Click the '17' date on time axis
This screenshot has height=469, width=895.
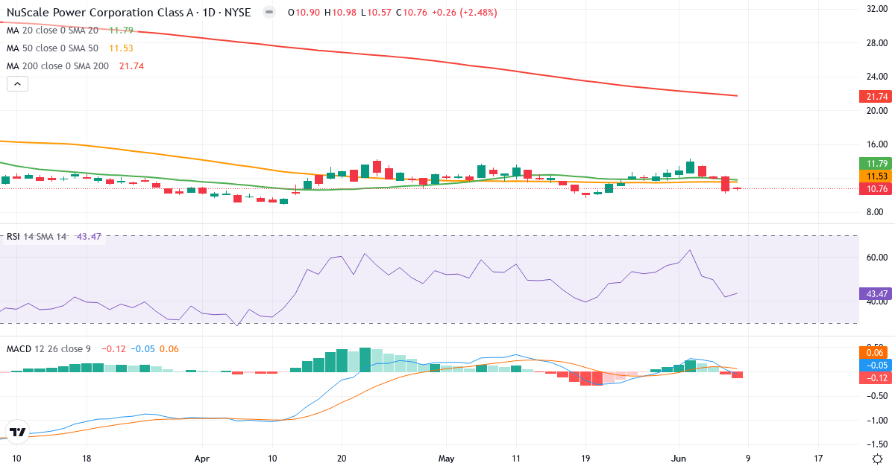818,459
